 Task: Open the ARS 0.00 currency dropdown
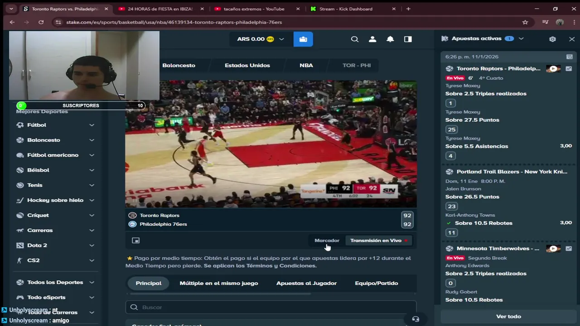[x=261, y=39]
